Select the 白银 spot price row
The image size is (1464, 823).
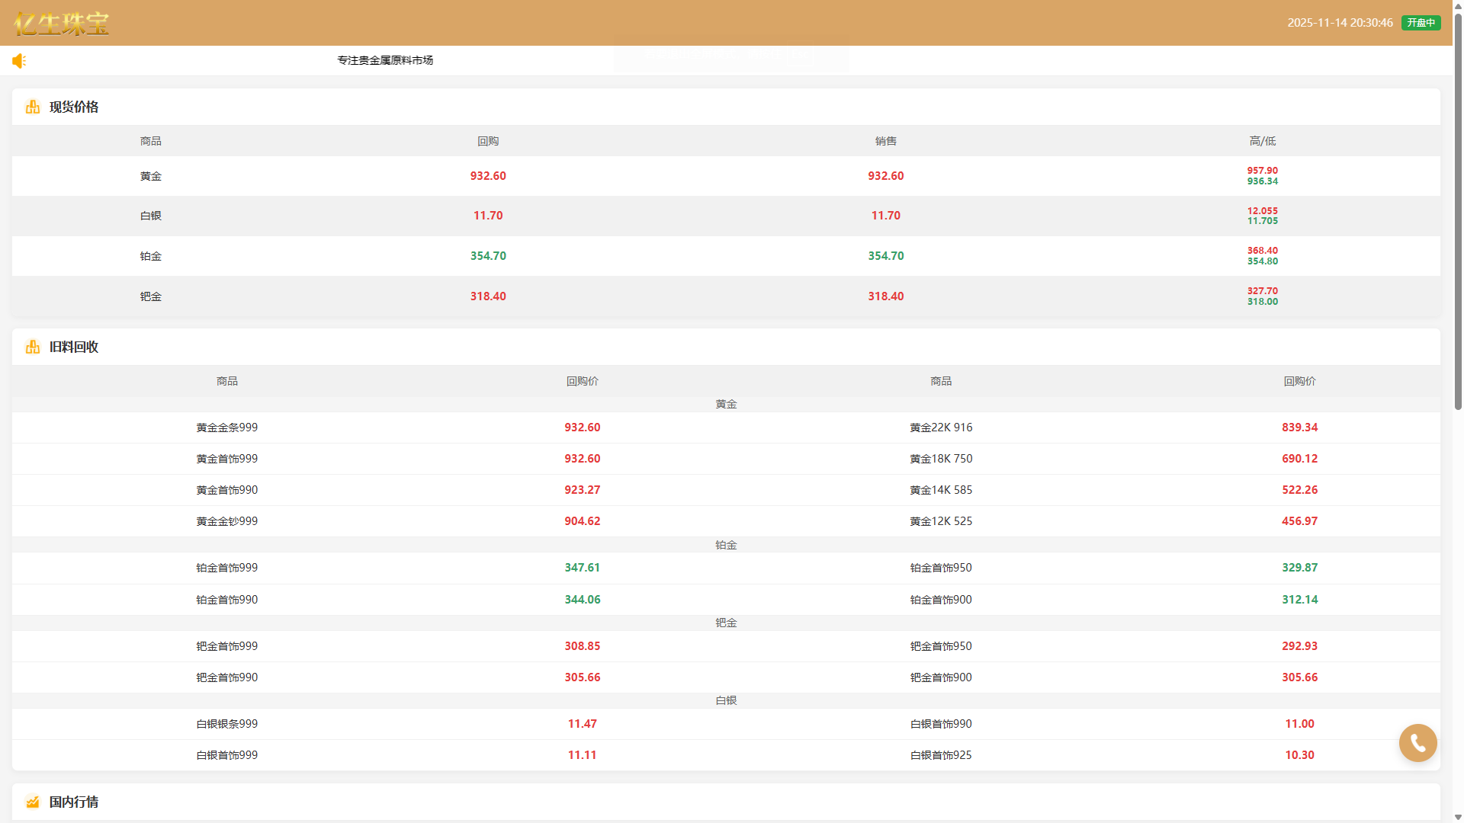pyautogui.click(x=150, y=216)
